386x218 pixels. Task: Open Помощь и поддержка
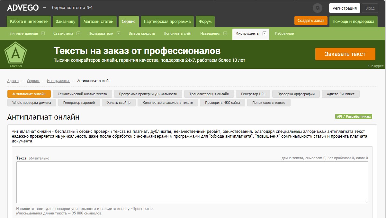point(353,22)
